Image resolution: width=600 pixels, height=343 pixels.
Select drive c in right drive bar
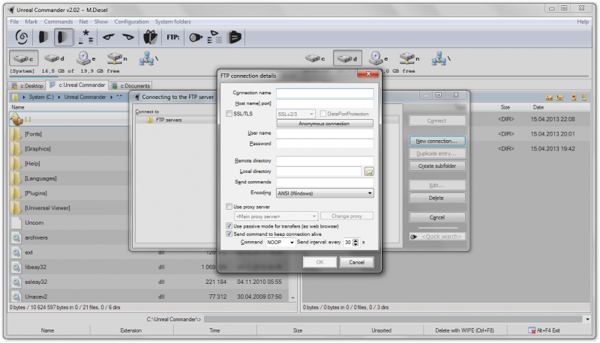[315, 58]
